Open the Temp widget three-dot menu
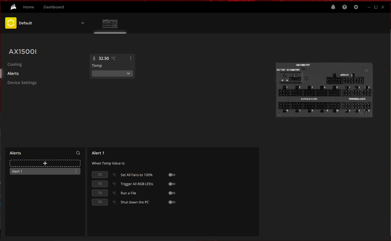The height and width of the screenshot is (241, 391). point(131,58)
